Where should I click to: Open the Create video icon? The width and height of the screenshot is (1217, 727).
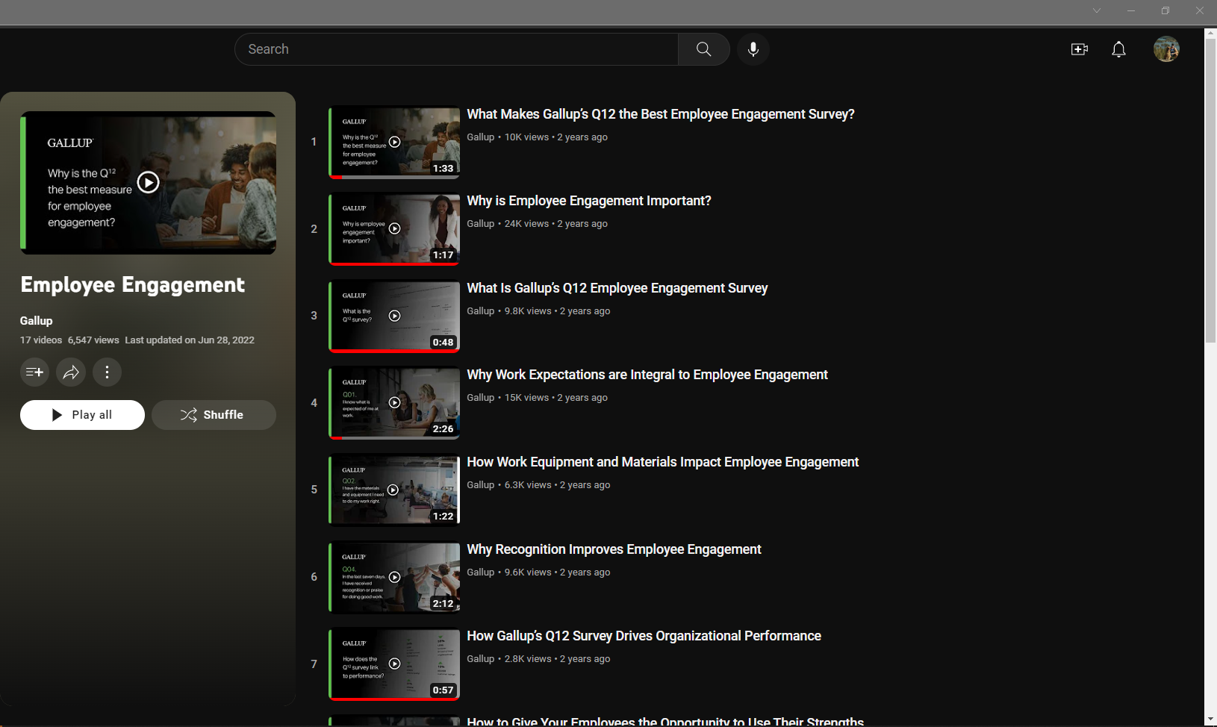[1079, 49]
